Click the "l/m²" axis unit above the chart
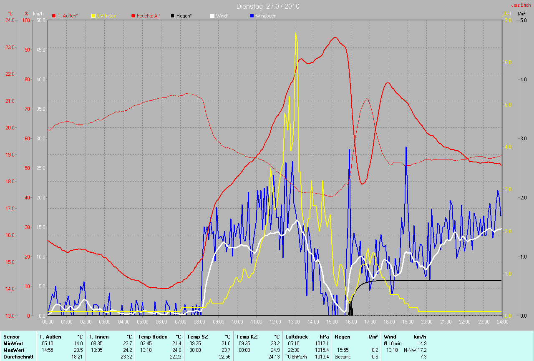Viewport: 534px width, 361px height. (x=521, y=14)
